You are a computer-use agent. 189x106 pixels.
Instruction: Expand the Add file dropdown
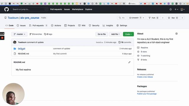[x=115, y=34]
